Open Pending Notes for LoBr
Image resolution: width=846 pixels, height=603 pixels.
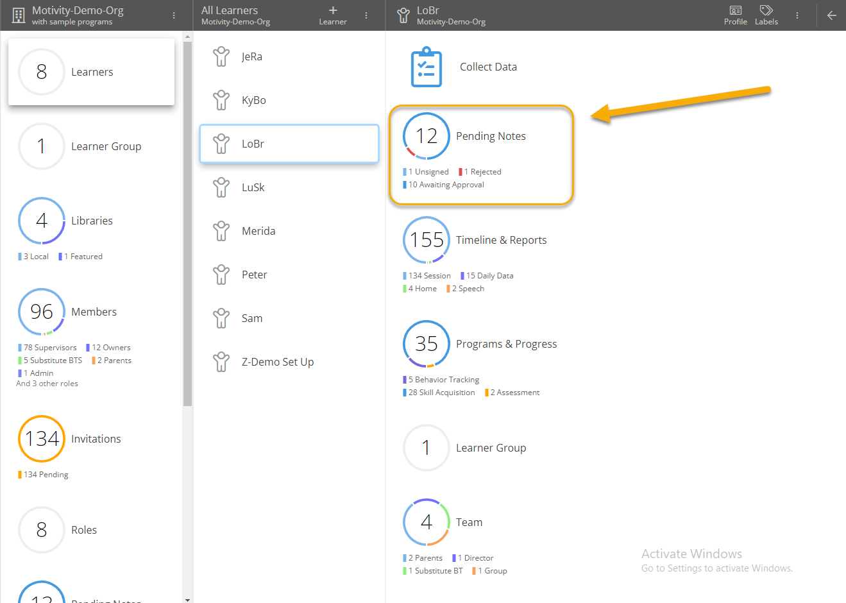(490, 136)
